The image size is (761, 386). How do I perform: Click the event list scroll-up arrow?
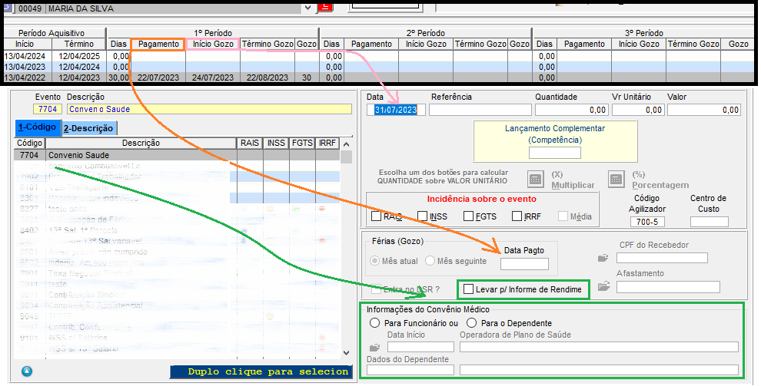click(x=346, y=144)
